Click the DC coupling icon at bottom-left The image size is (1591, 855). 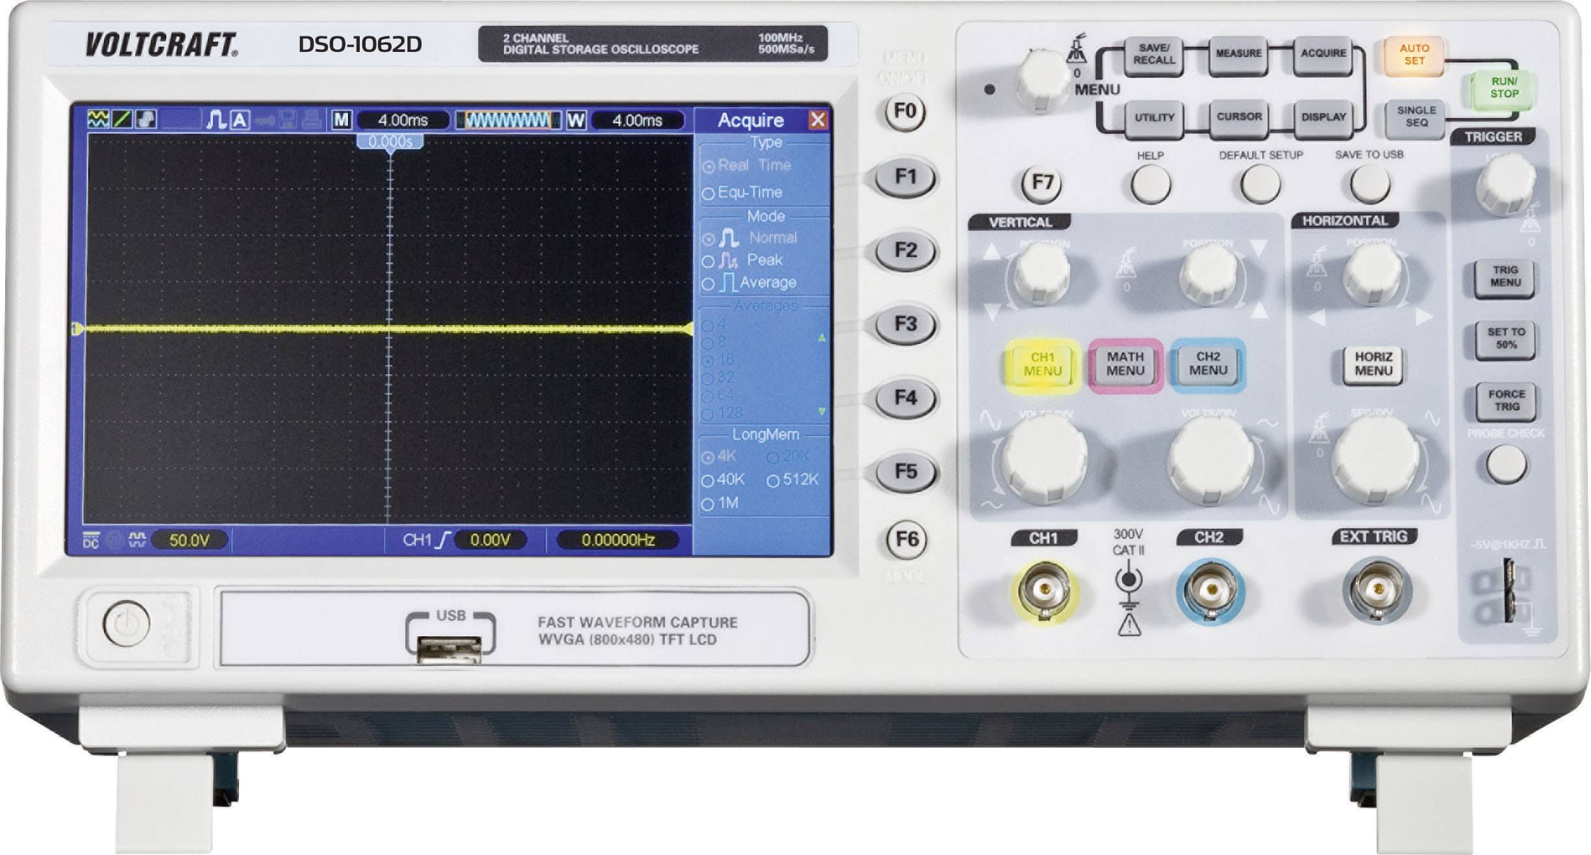91,540
